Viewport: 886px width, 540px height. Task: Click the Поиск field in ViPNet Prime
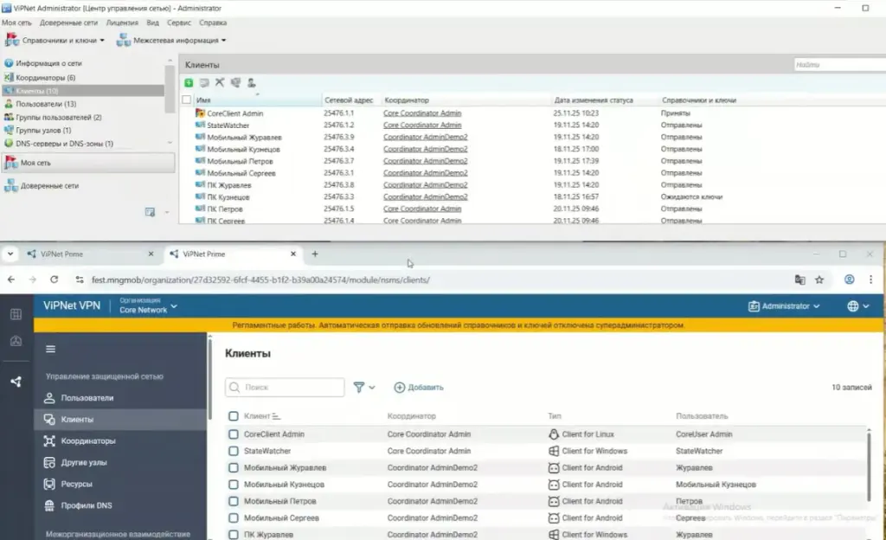[285, 388]
